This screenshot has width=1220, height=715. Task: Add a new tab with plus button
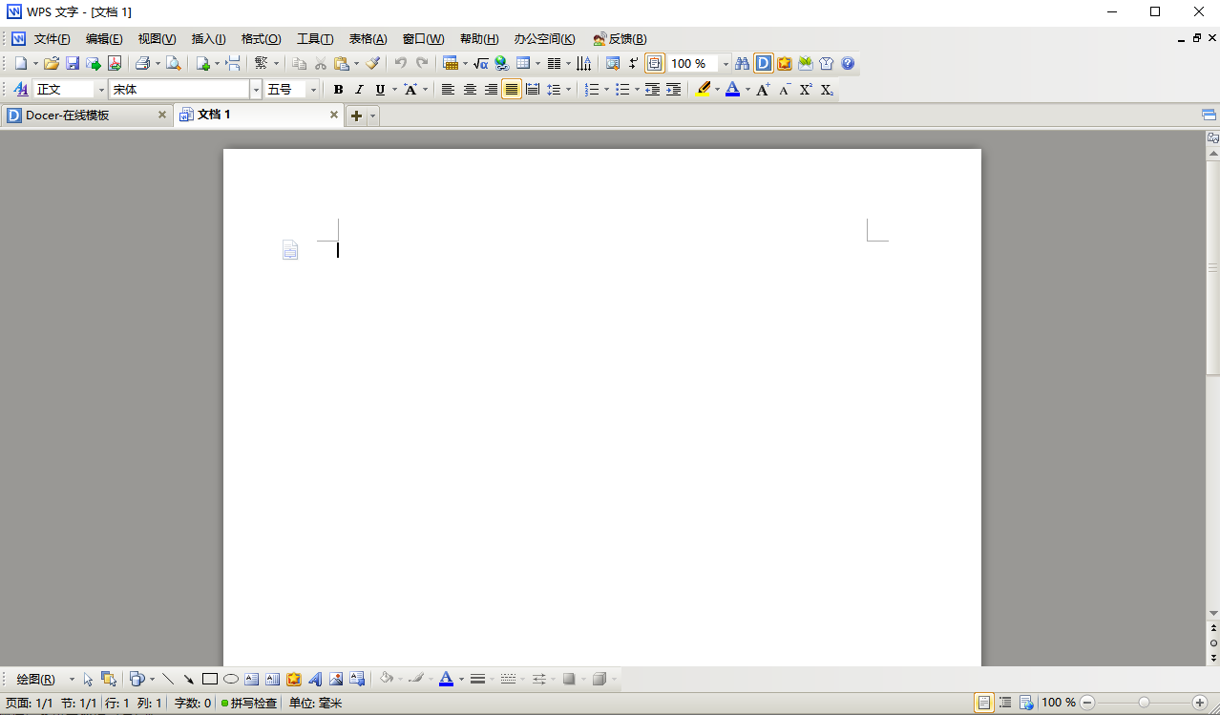(356, 116)
